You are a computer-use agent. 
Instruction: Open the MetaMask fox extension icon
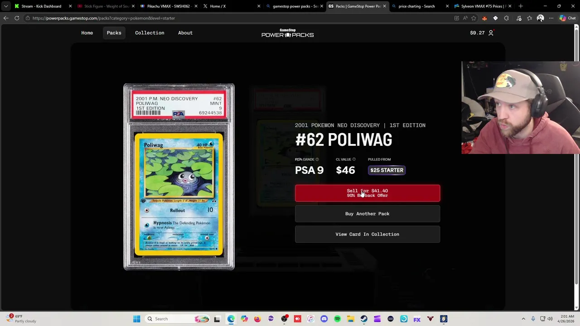(484, 18)
